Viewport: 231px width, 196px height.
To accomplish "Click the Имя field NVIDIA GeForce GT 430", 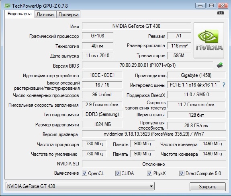I will pyautogui.click(x=137, y=26).
